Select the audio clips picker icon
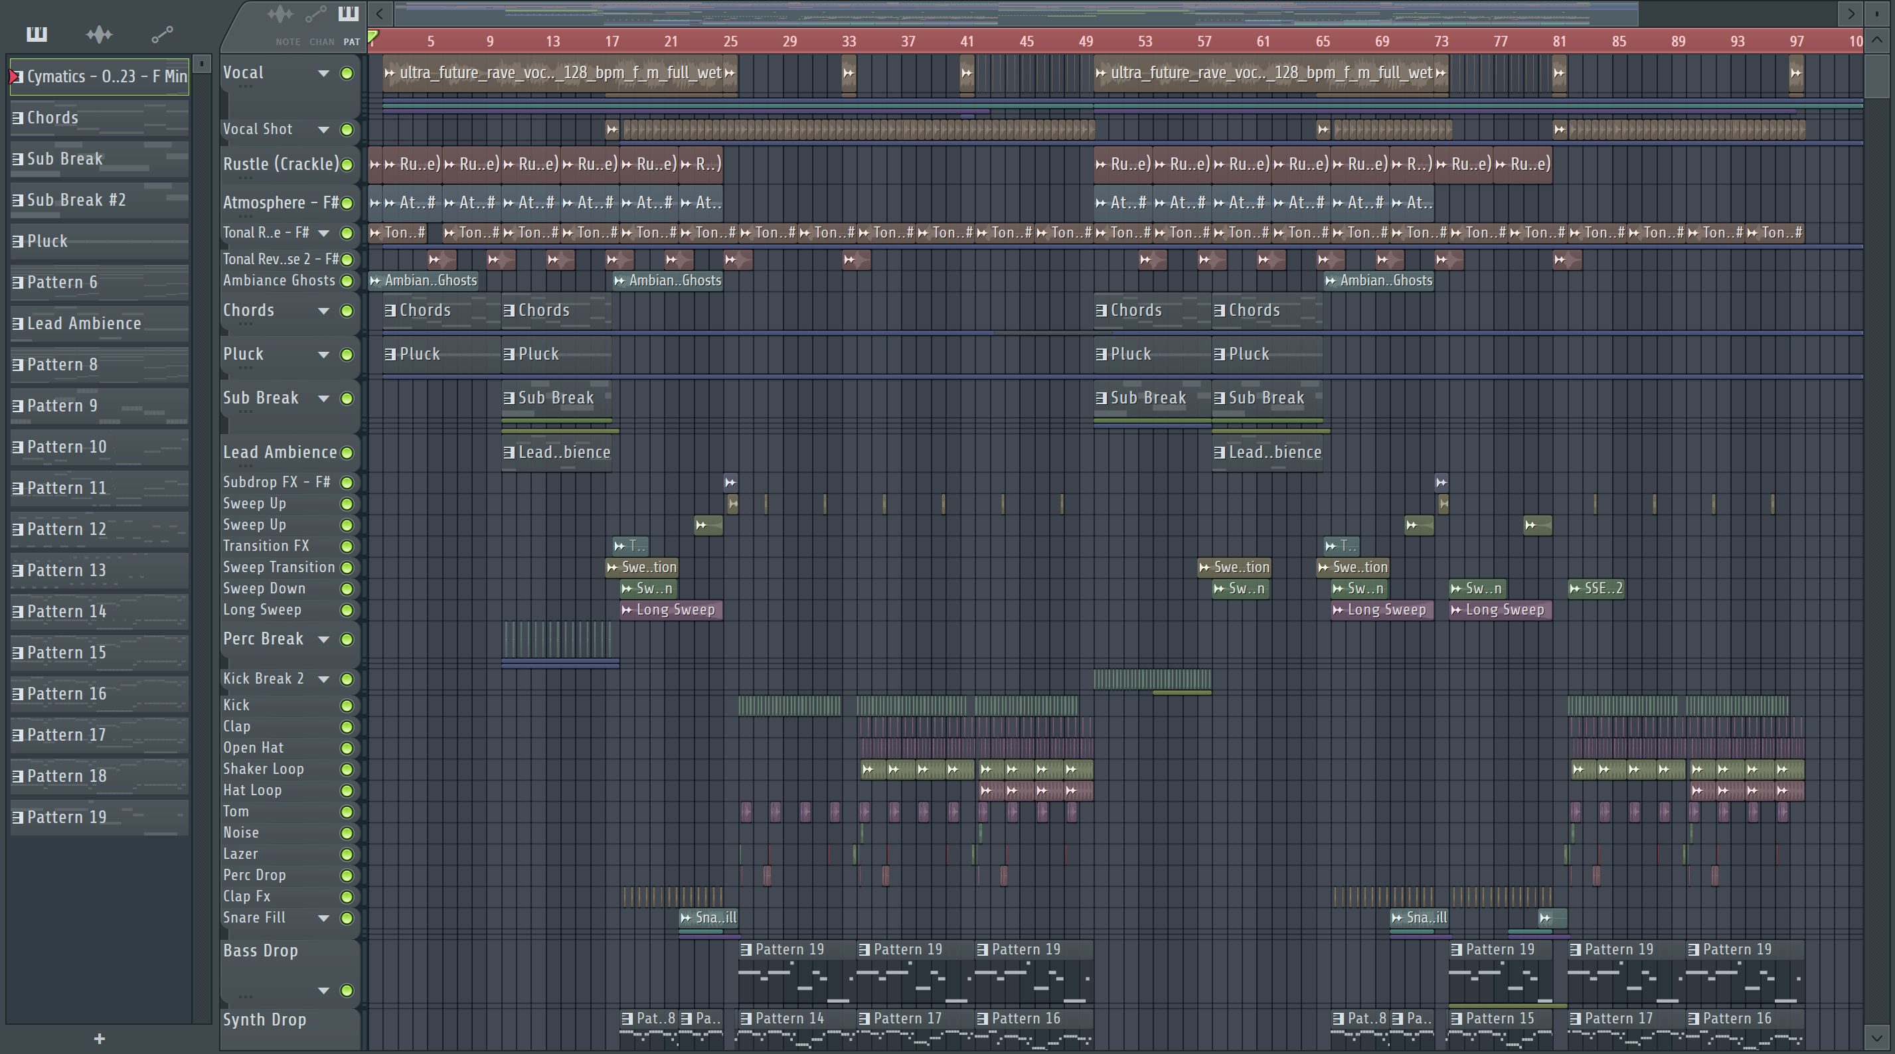This screenshot has height=1054, width=1895. click(98, 34)
